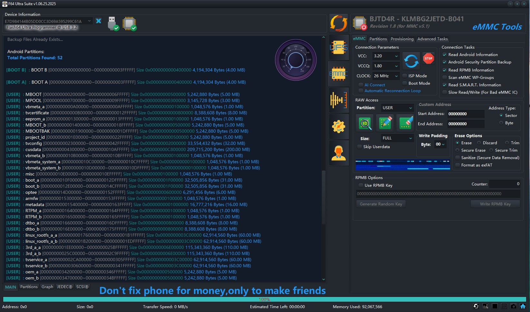The width and height of the screenshot is (530, 312).
Task: Click the chip detected status icon
Action: point(130,24)
